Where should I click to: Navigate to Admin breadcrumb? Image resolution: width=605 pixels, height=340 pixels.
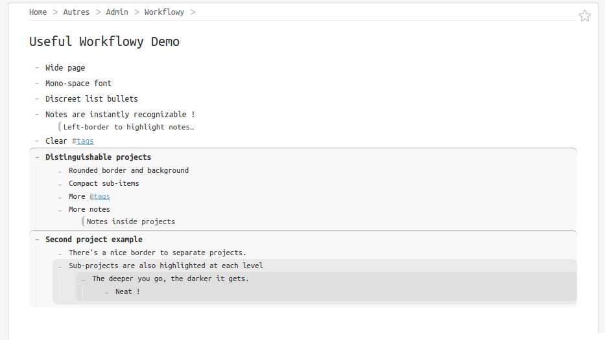(x=117, y=12)
